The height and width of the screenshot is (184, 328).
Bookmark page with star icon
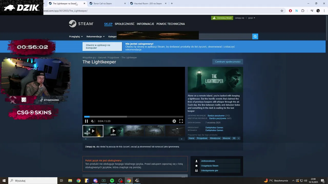(282, 11)
